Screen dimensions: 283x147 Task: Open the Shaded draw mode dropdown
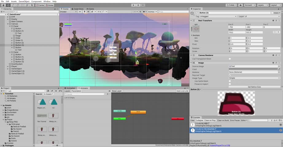[x=68, y=12]
